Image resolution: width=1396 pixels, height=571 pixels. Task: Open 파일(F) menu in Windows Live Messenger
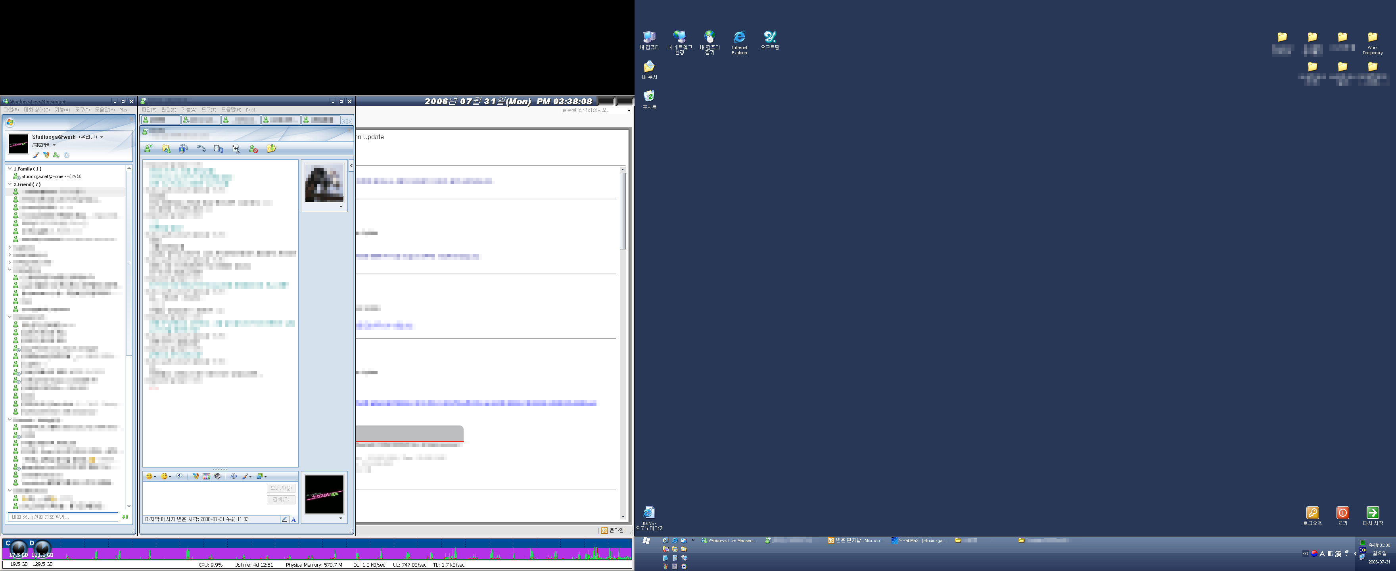coord(12,110)
